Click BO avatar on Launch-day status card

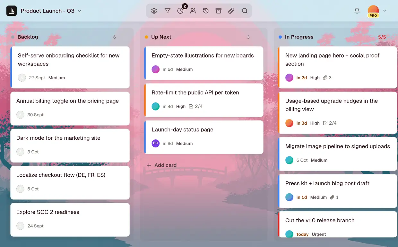156,143
